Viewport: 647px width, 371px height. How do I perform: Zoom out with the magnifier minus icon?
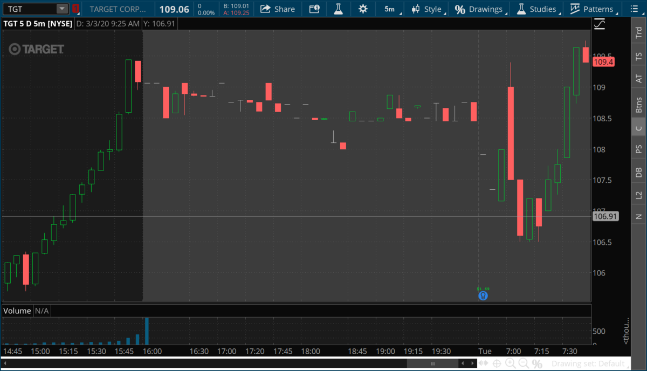(x=523, y=364)
